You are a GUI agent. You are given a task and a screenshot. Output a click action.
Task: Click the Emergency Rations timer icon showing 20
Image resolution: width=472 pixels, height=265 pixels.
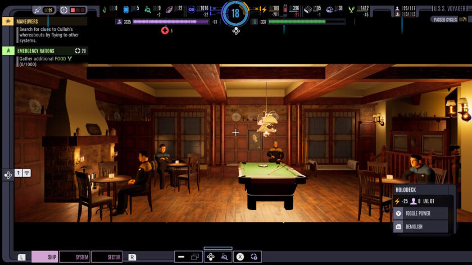(x=78, y=51)
